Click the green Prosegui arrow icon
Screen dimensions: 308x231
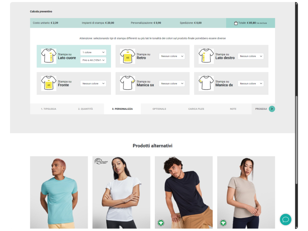(x=272, y=109)
